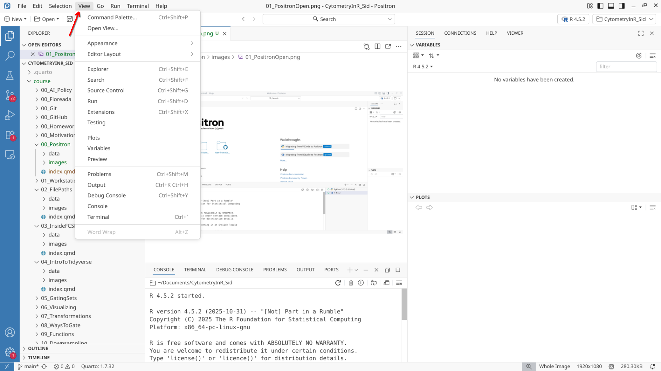Collapse the PLOTS section

412,198
